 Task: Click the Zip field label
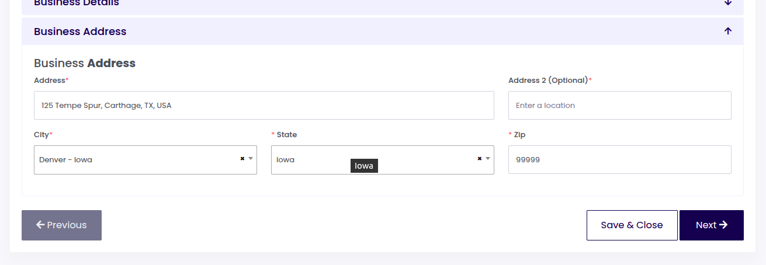[519, 135]
